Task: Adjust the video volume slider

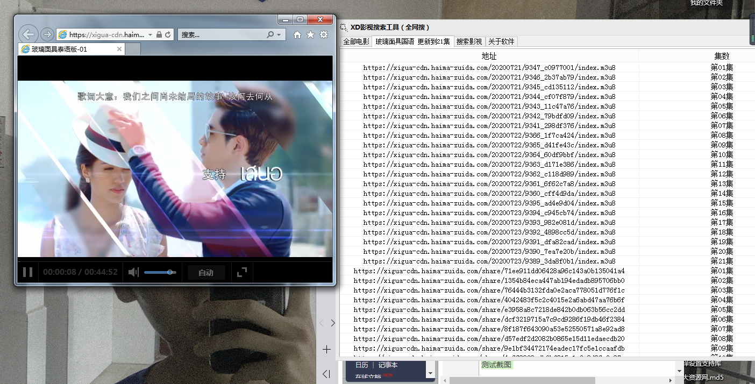Action: [x=160, y=272]
